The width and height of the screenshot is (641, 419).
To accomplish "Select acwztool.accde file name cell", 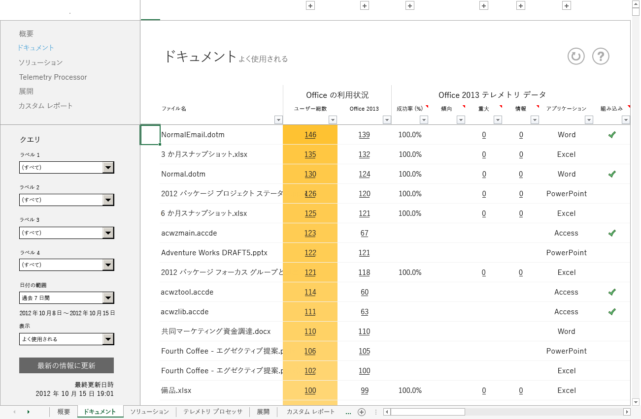I will point(187,292).
